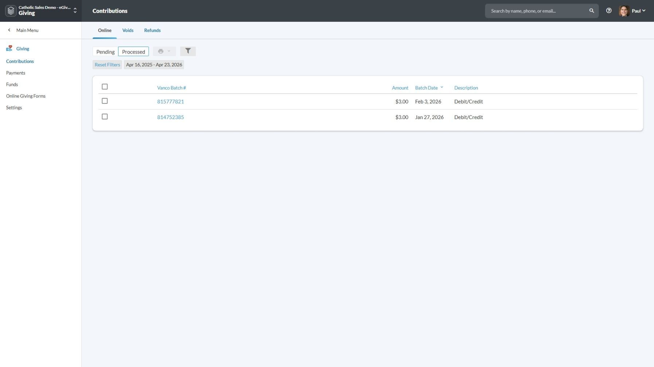Click the Main Menu back arrow

(9, 30)
